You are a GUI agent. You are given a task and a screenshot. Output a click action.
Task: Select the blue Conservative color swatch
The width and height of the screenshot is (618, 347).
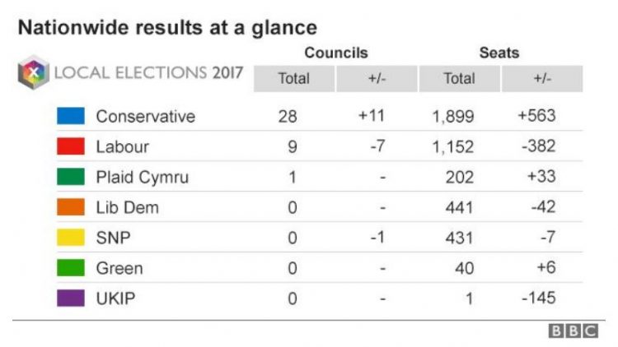(71, 116)
